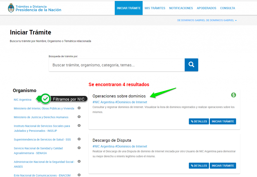Go to MIS TRÁMITES in the top menu
Viewport: 257px width, 177px height.
155,8
